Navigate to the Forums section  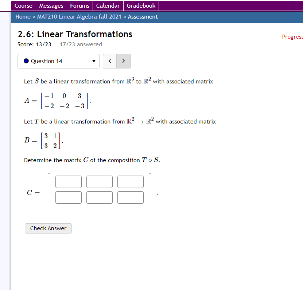79,5
